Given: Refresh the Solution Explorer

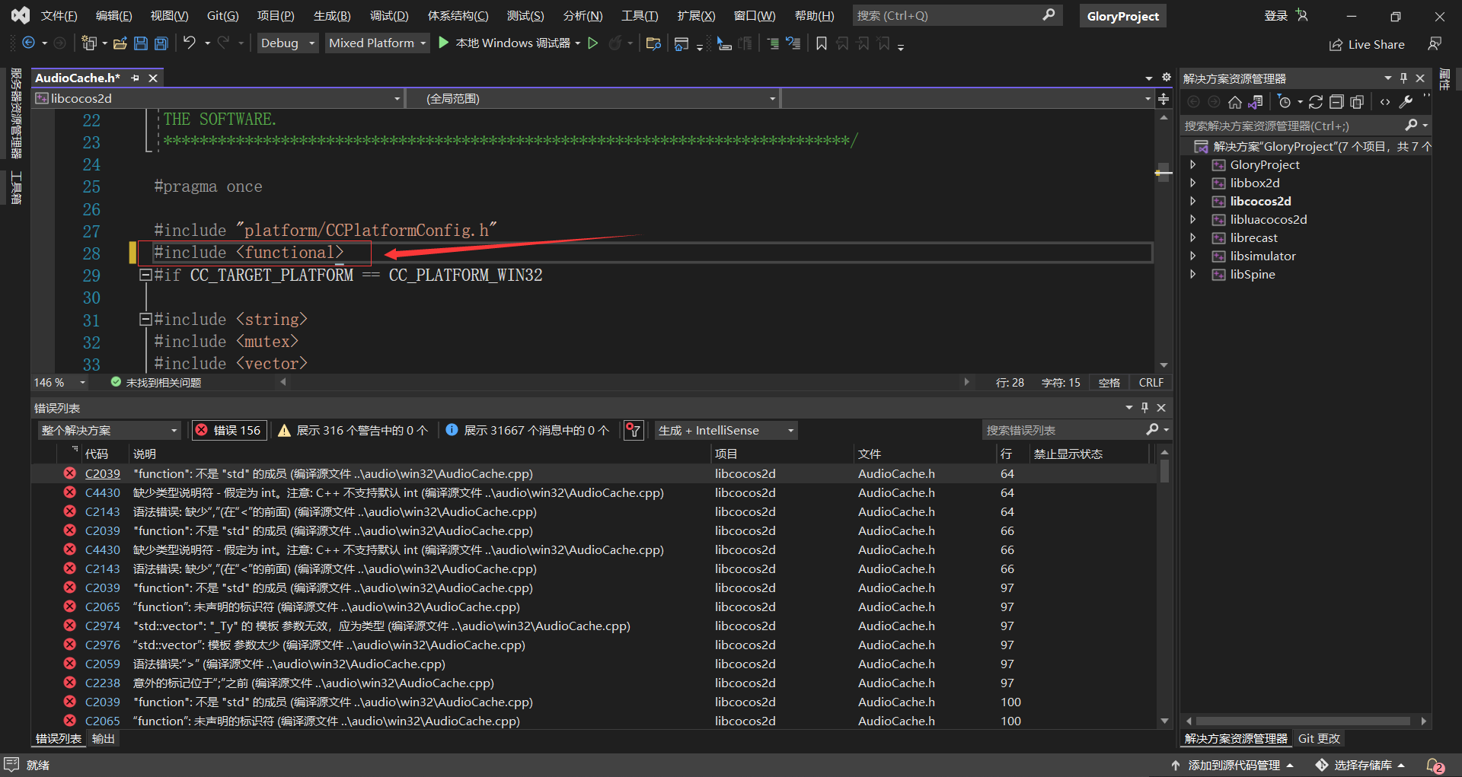Looking at the screenshot, I should pyautogui.click(x=1315, y=101).
